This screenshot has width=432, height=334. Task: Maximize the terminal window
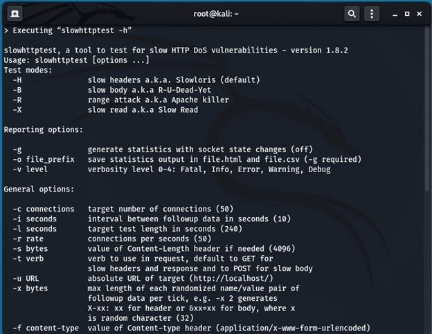point(407,13)
